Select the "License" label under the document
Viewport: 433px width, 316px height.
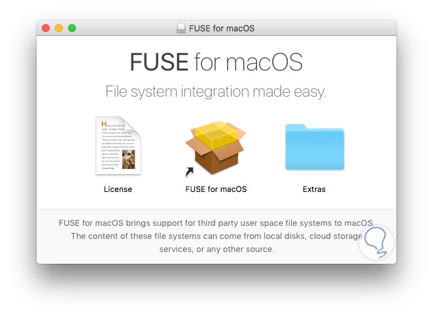118,189
